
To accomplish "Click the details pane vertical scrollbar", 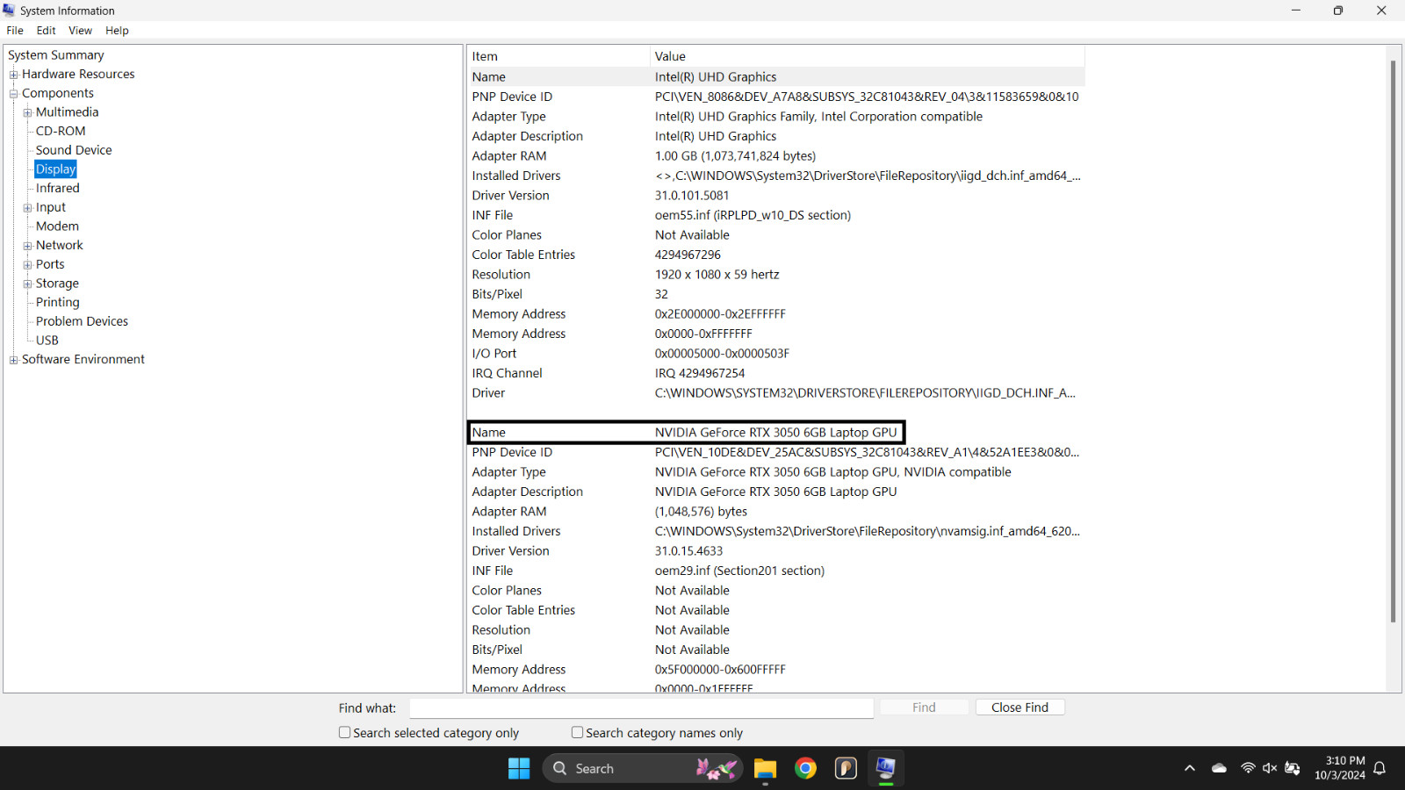I will (1393, 341).
